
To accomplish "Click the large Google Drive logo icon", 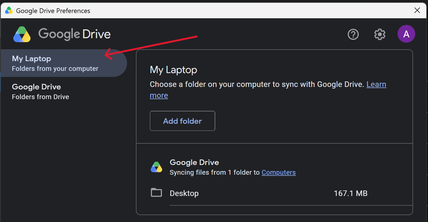I will pos(22,34).
